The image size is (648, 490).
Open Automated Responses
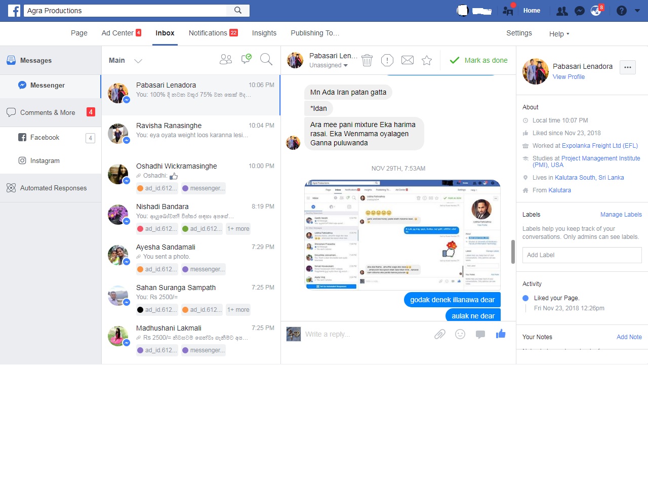tap(51, 188)
